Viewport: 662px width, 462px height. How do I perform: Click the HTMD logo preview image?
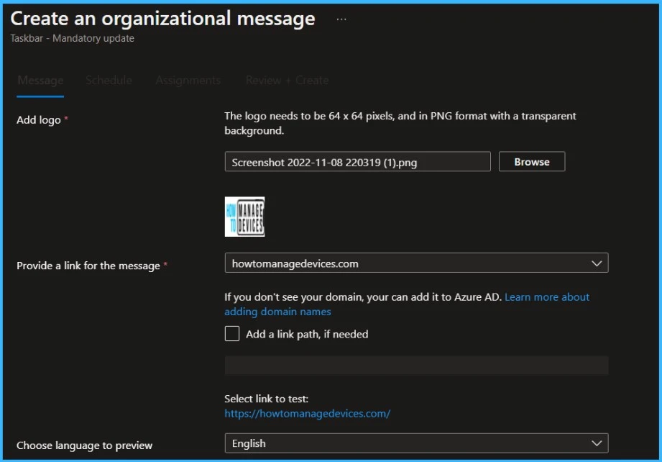tap(244, 217)
